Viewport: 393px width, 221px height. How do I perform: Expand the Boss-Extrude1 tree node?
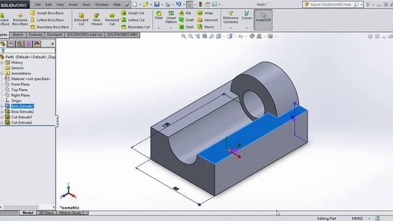(x=2, y=106)
